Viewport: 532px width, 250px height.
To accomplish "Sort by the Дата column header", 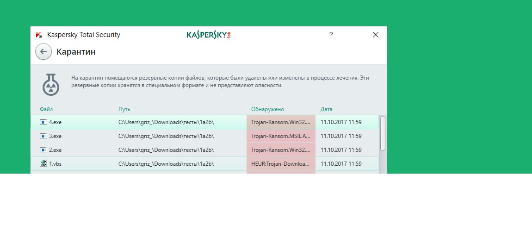I will click(327, 109).
